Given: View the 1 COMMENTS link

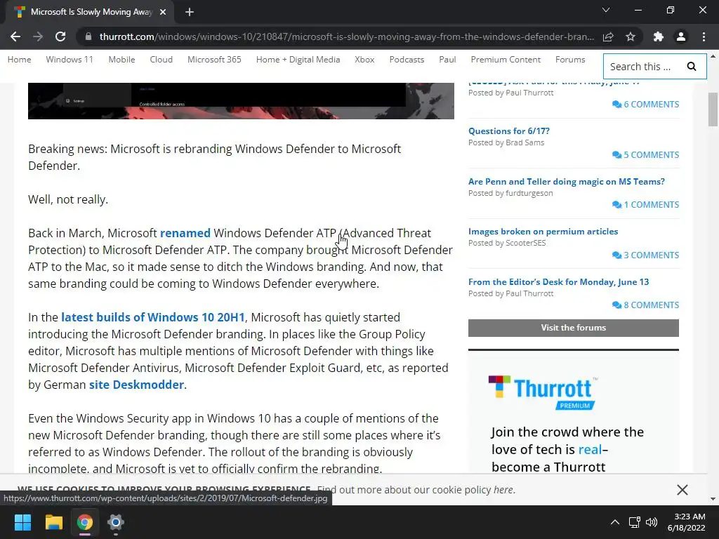Looking at the screenshot, I should click(x=646, y=205).
